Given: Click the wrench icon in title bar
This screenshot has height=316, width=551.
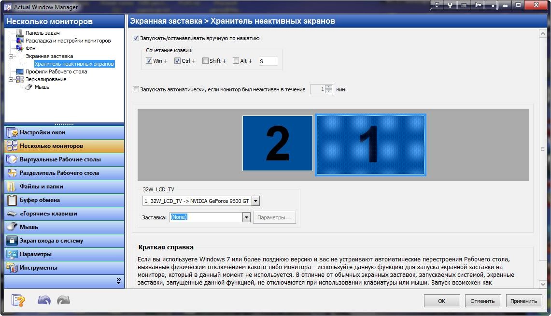Looking at the screenshot, I should click(450, 5).
